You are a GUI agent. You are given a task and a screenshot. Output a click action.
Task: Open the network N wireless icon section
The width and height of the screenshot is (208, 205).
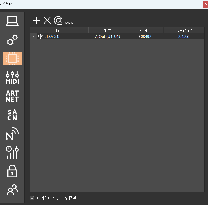(x=12, y=134)
